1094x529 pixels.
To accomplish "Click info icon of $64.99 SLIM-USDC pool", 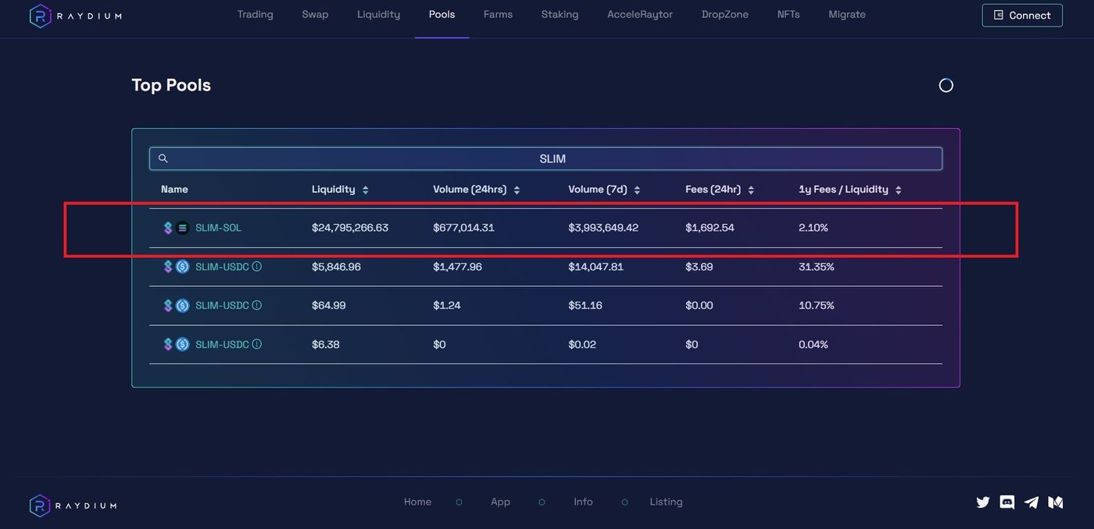I will [x=256, y=306].
